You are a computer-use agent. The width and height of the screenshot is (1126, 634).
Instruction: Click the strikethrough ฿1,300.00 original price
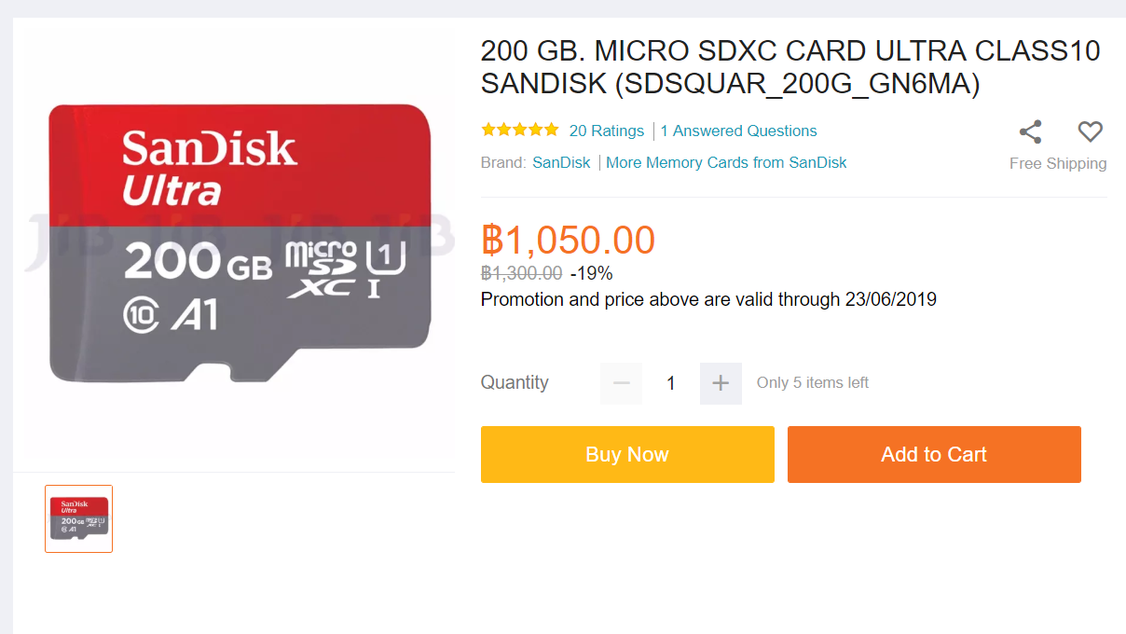click(521, 273)
